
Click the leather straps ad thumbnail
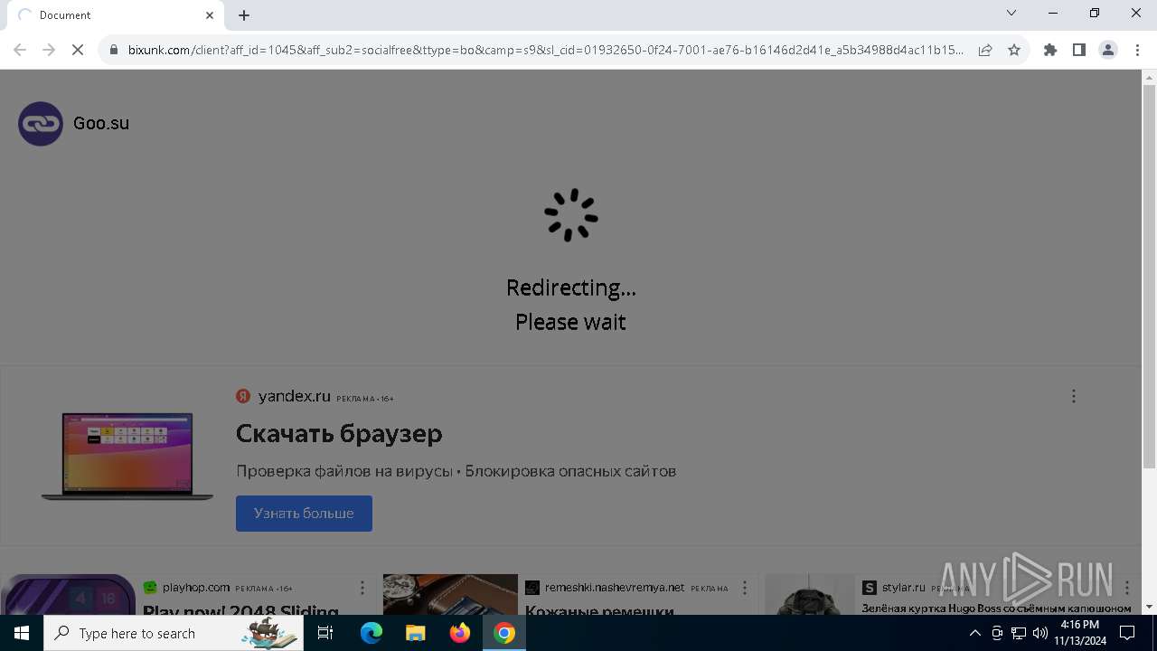point(450,595)
